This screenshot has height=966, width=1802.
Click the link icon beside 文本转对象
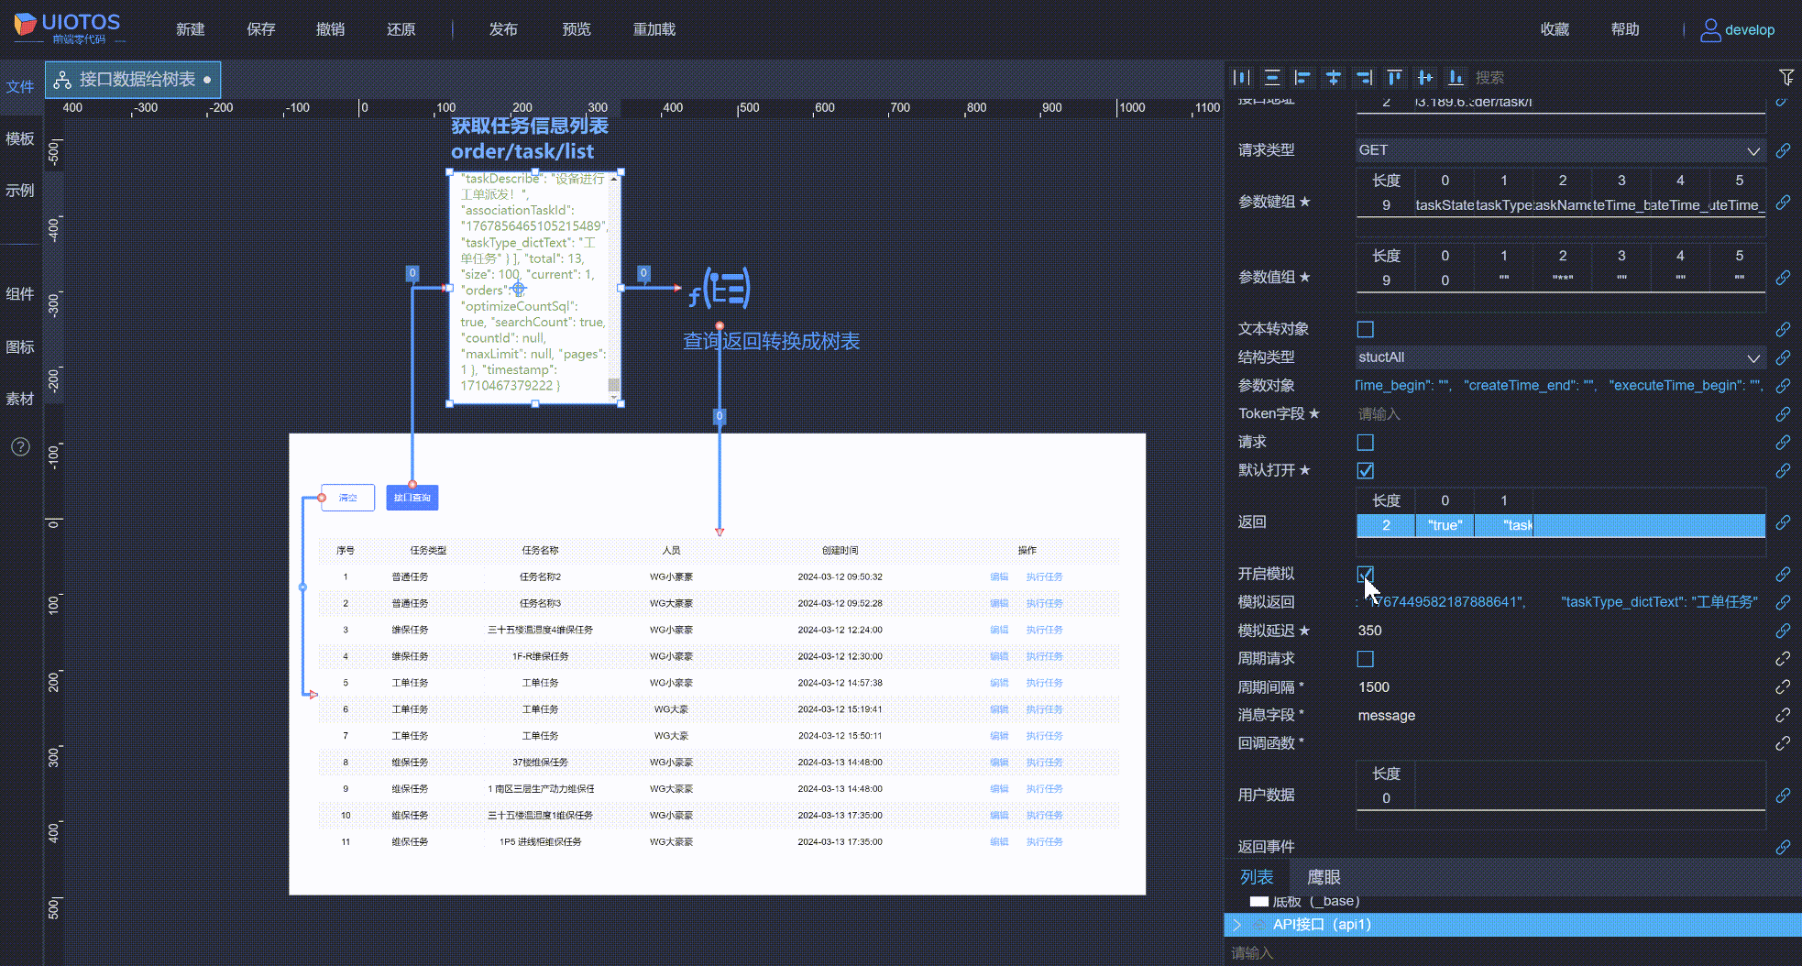(1783, 329)
